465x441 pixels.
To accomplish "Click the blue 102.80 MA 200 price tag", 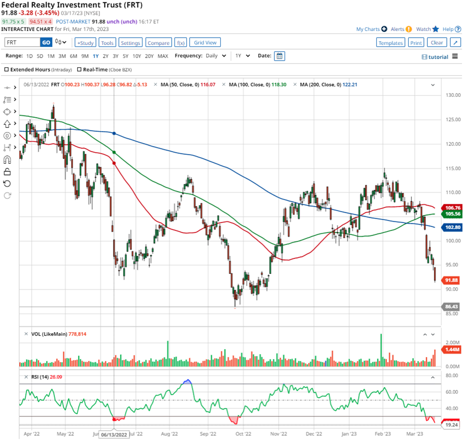I will click(x=452, y=227).
